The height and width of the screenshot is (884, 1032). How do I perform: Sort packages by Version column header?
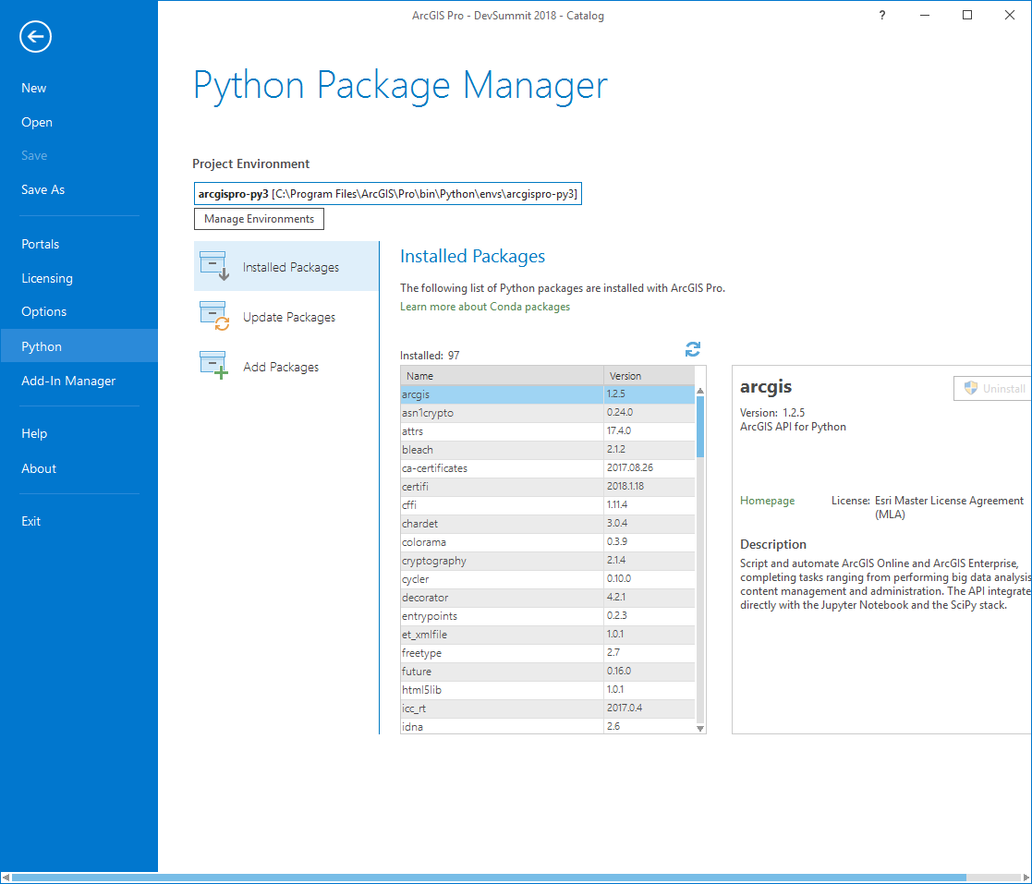pyautogui.click(x=649, y=376)
